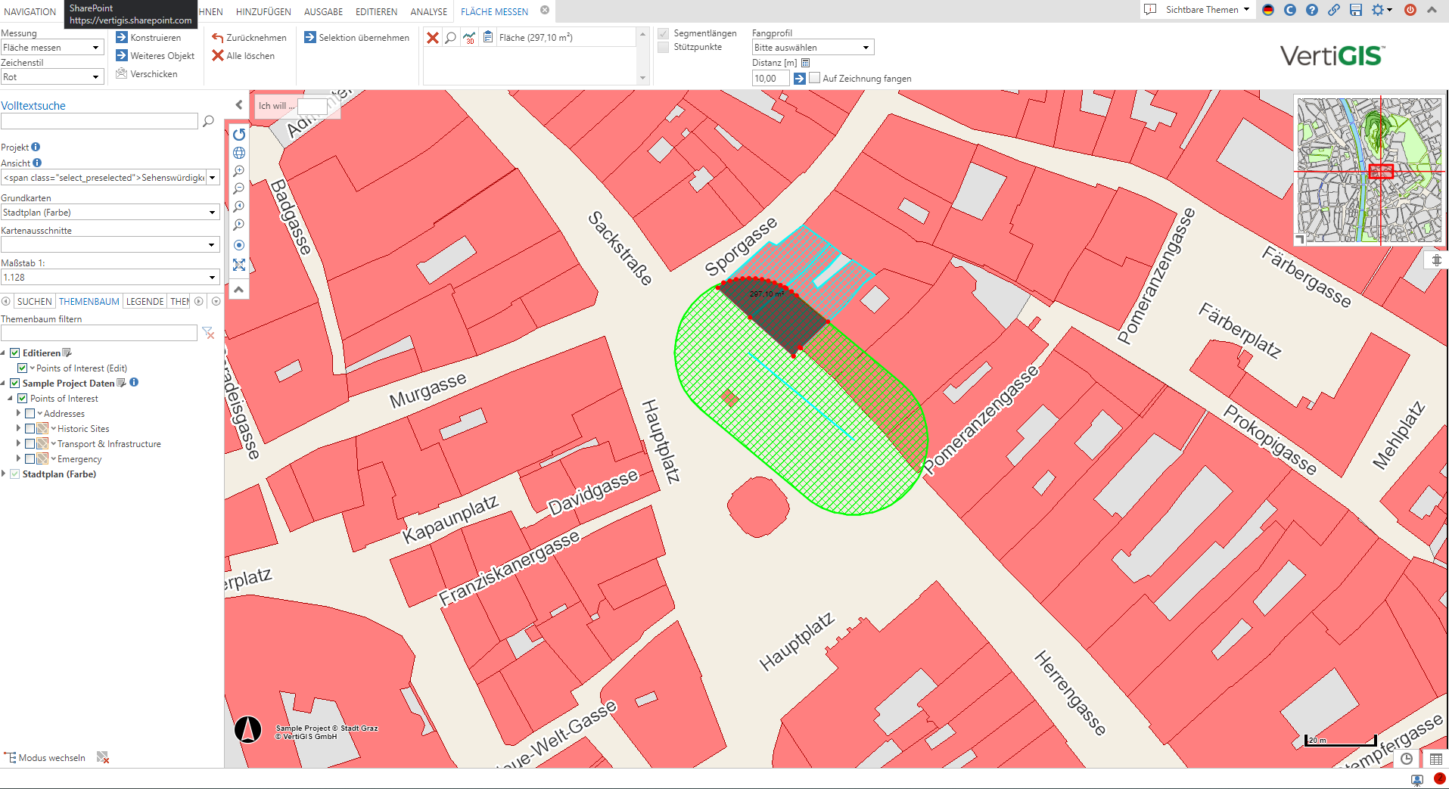The image size is (1449, 789).
Task: Check the Addresses layer checkbox
Action: 30,414
